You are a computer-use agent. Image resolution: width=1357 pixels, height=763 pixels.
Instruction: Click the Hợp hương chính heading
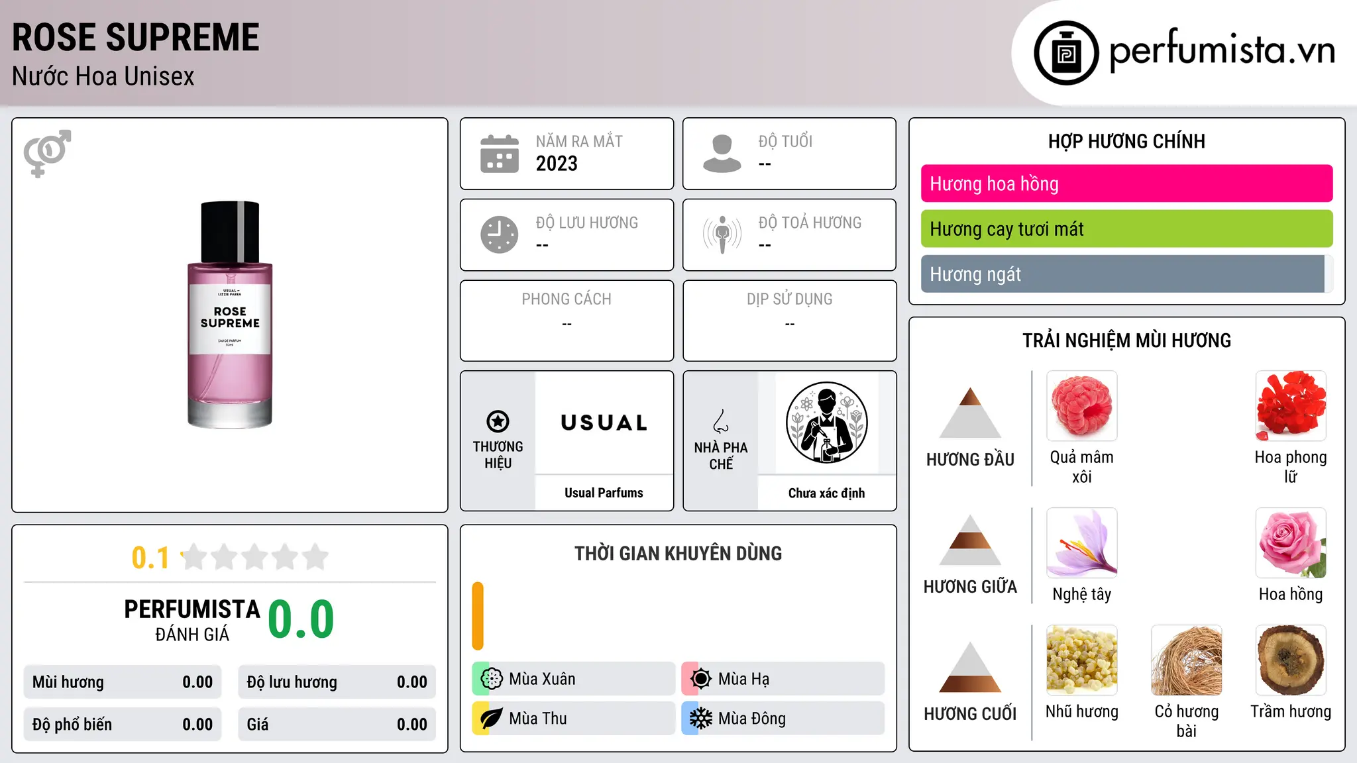click(1126, 141)
